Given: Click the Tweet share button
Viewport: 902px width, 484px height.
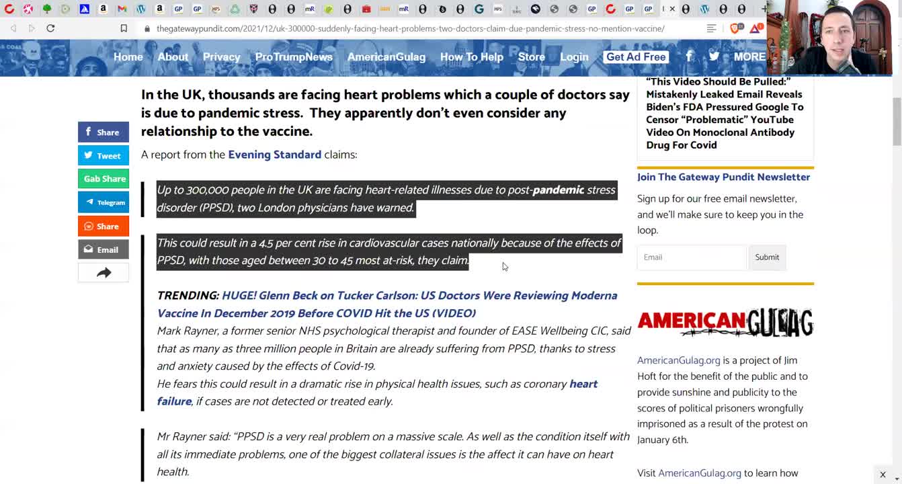Looking at the screenshot, I should [104, 155].
